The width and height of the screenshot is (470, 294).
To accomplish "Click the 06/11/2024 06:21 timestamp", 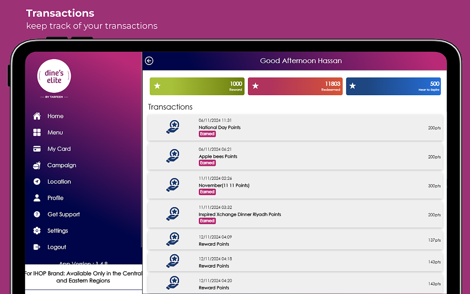I will [x=215, y=150].
